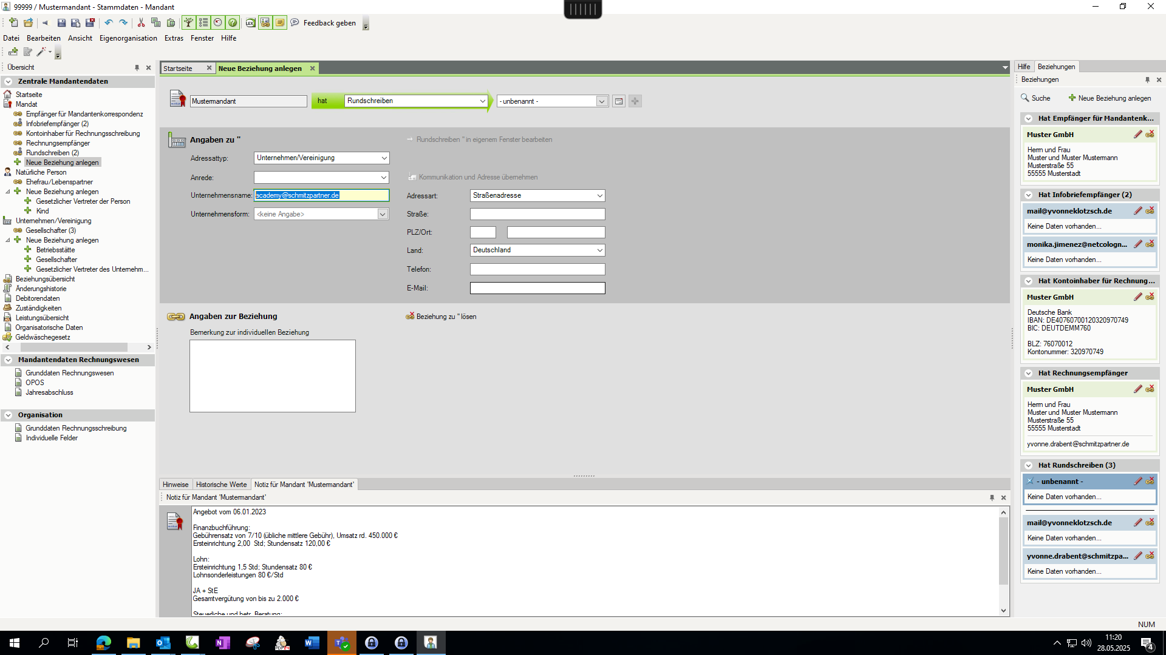Toggle the yellow note panel button
Viewport: 1166px width, 655px height.
pos(280,23)
